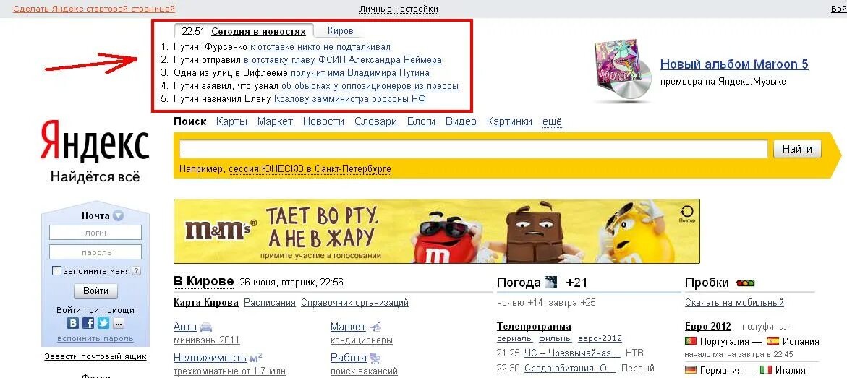The width and height of the screenshot is (847, 378).
Task: Open the Новый альбом Maroon 5 link
Action: tap(734, 64)
